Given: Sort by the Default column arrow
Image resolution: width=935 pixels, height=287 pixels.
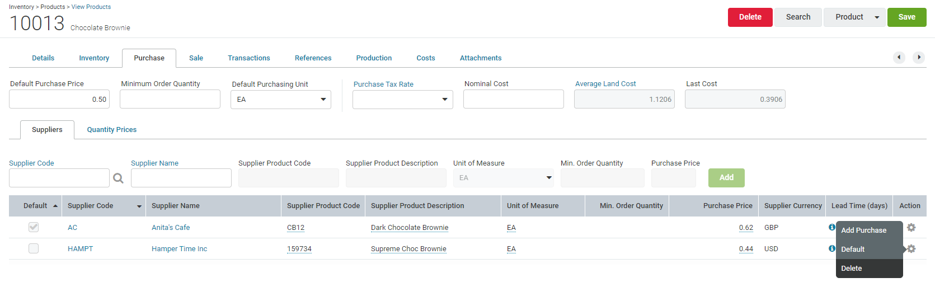Looking at the screenshot, I should coord(55,206).
